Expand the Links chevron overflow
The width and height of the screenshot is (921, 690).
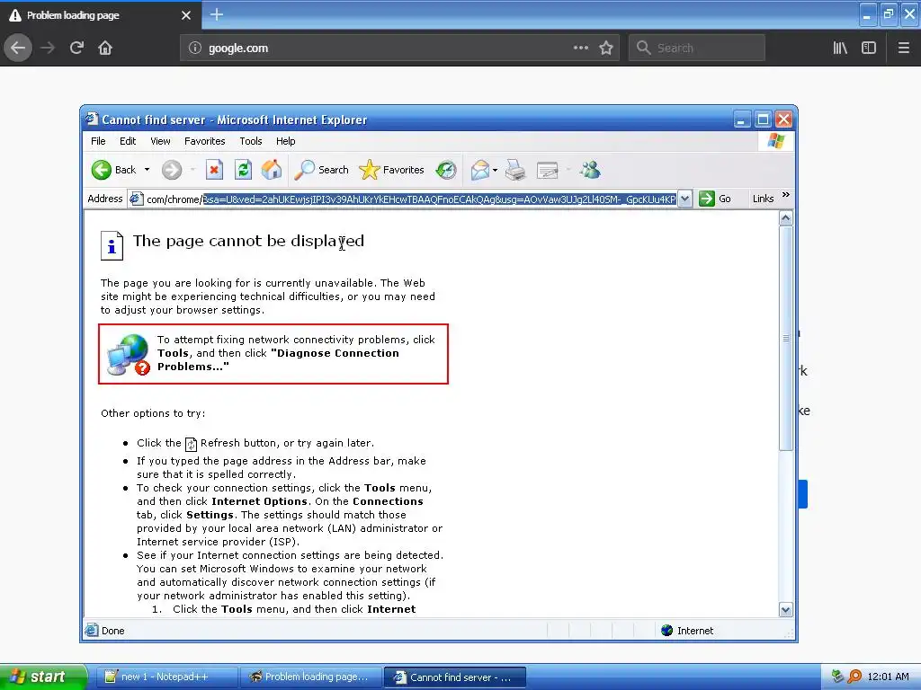pyautogui.click(x=786, y=195)
